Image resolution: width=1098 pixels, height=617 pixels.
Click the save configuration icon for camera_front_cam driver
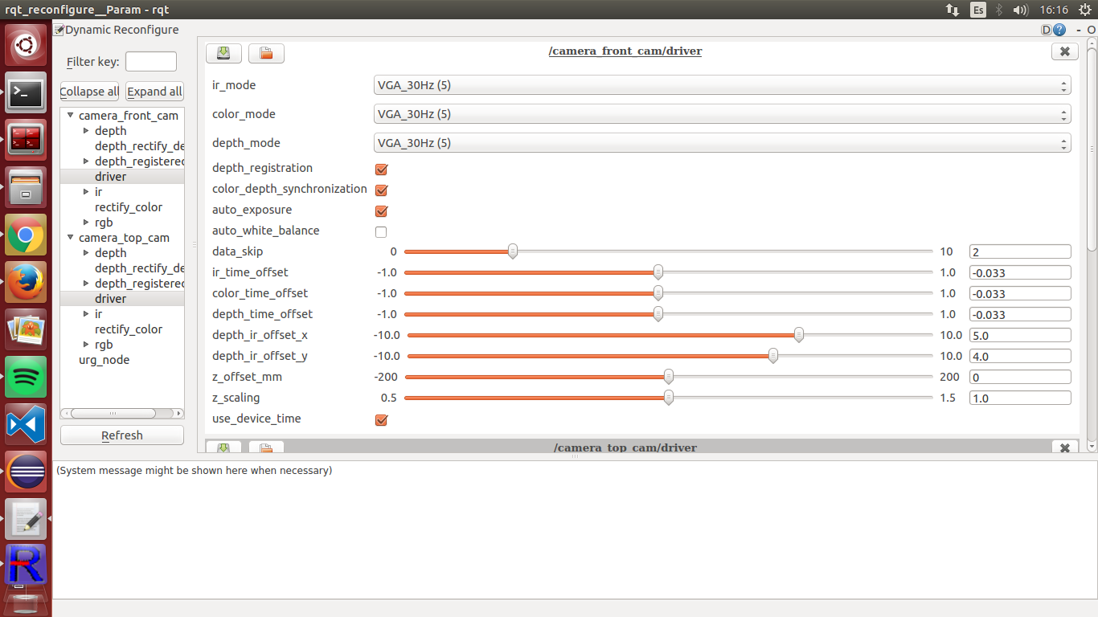click(223, 53)
